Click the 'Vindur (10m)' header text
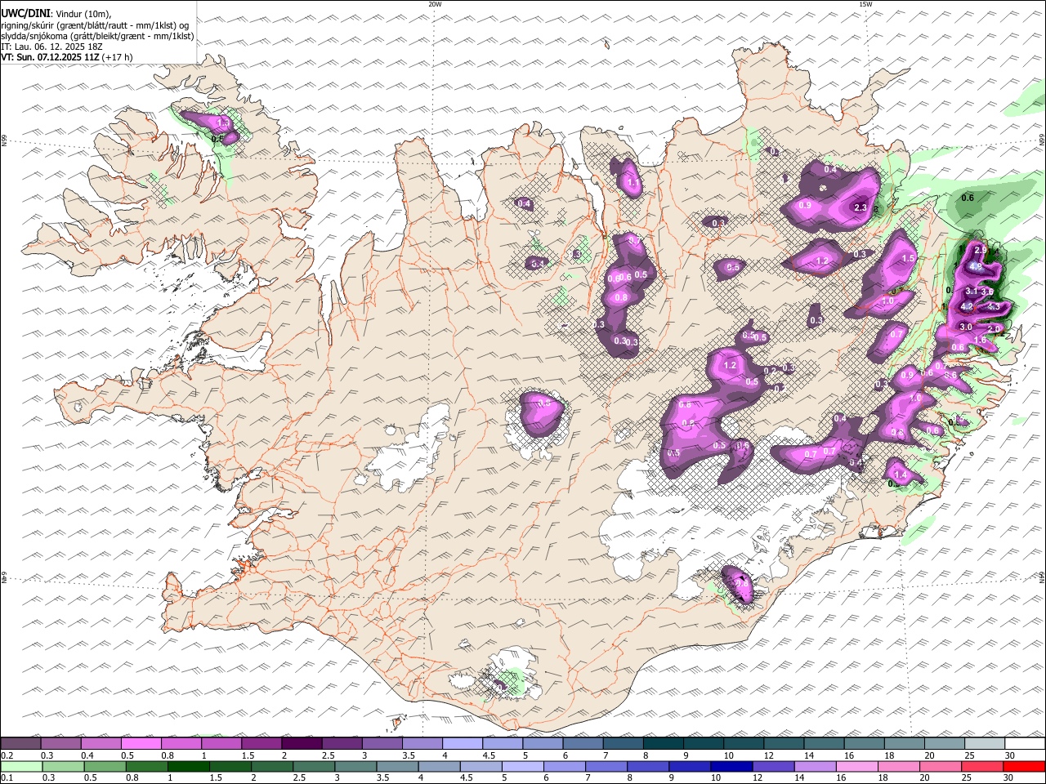The height and width of the screenshot is (784, 1046). pos(82,14)
